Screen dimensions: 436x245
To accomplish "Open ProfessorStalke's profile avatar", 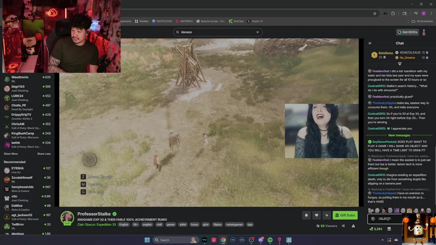I will click(x=67, y=218).
